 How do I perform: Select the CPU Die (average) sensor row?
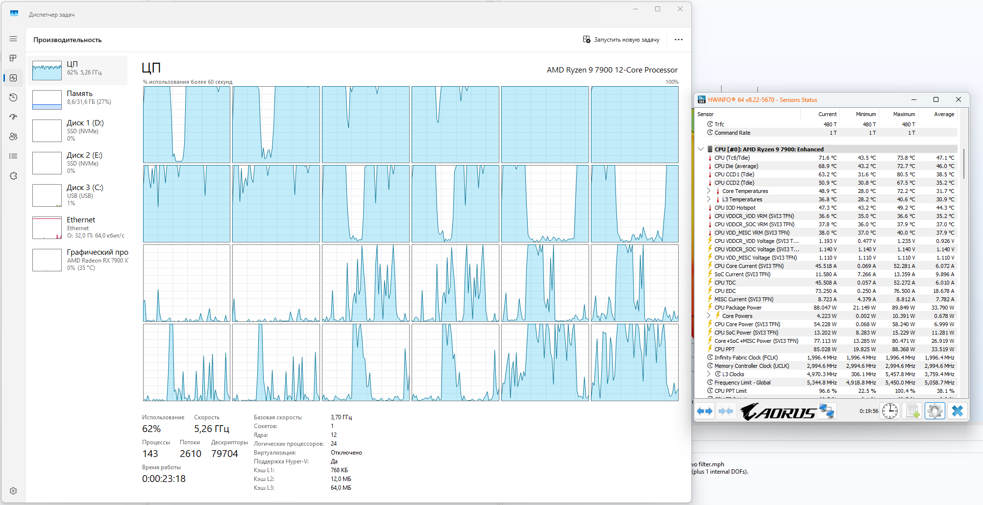[826, 166]
